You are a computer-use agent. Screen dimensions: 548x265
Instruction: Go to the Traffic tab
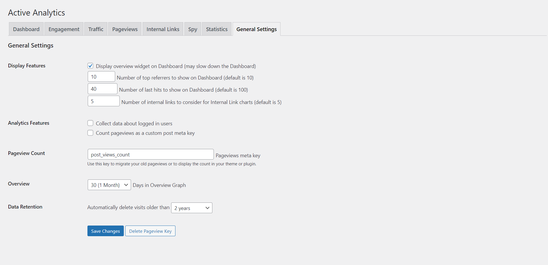pyautogui.click(x=96, y=29)
